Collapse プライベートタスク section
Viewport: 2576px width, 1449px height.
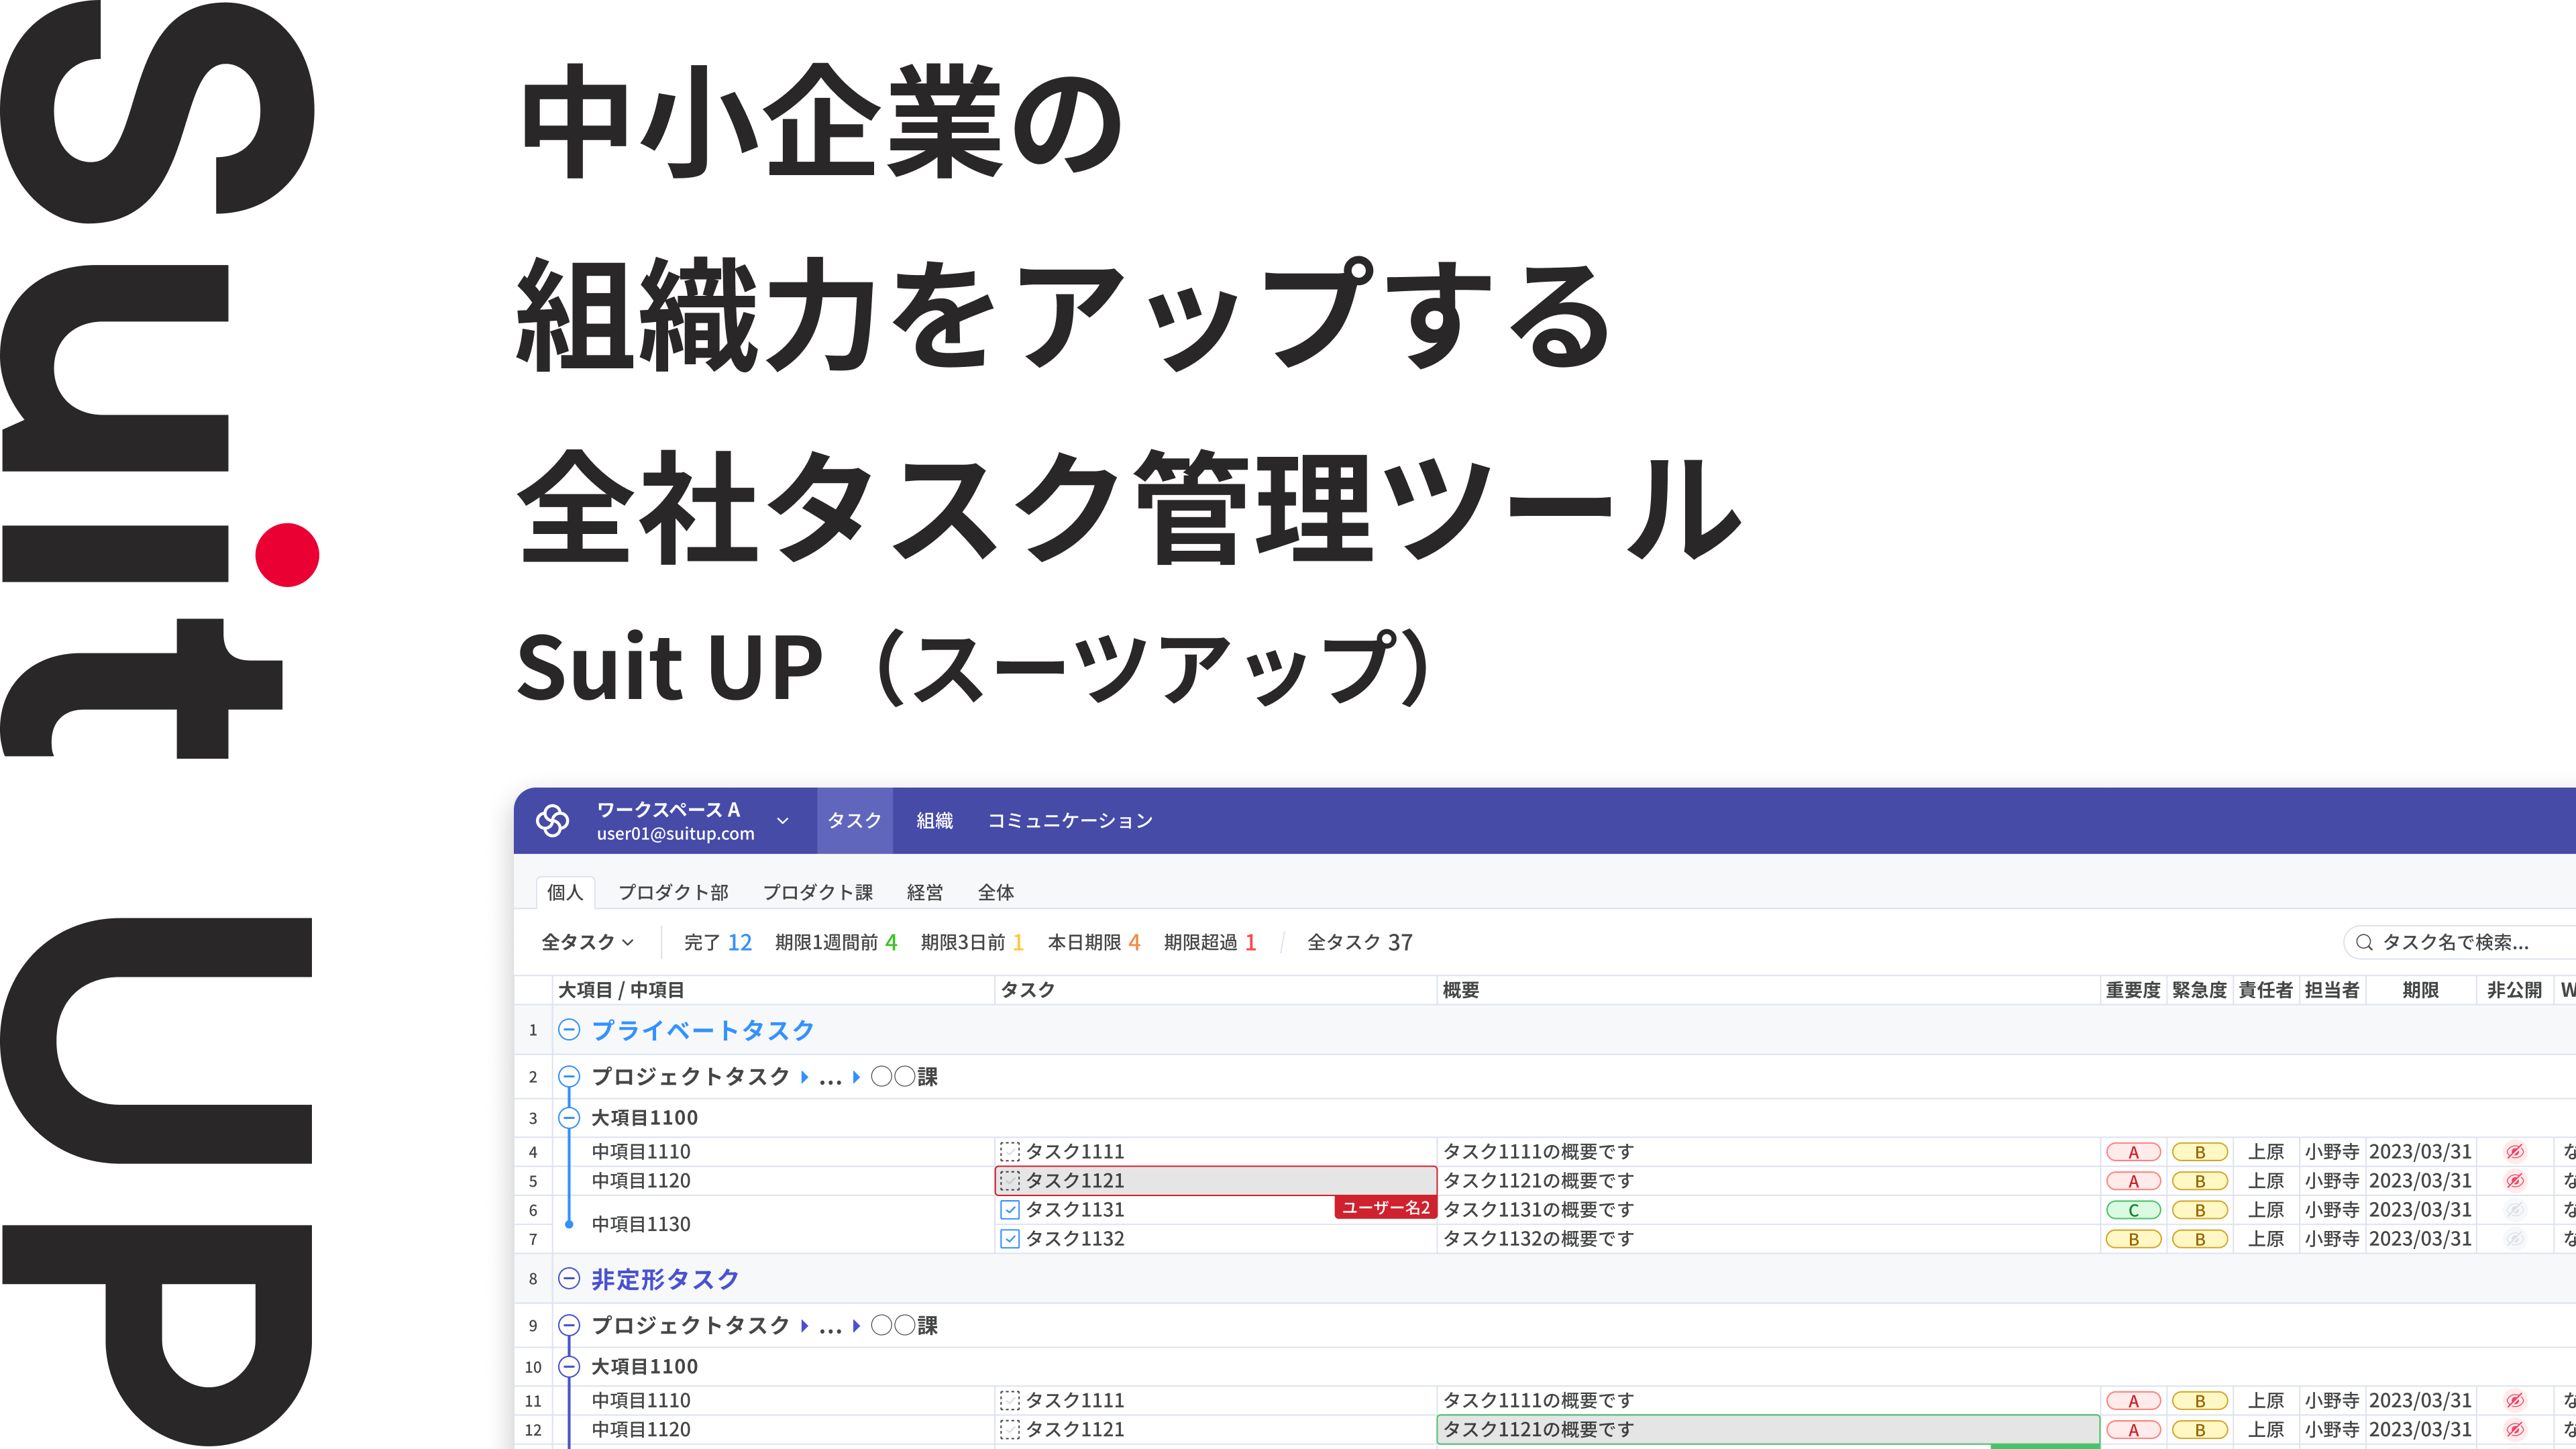(x=569, y=1030)
